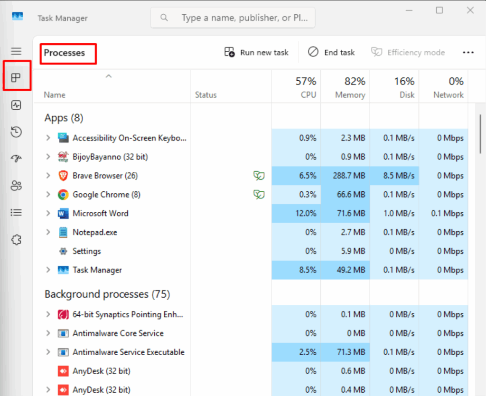486x396 pixels.
Task: Click the Settings gear icon in list
Action: pos(63,251)
